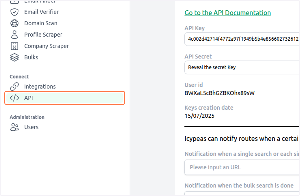Click the Email Verifier shield icon
Screen dimensions: 300x196
pos(14,12)
